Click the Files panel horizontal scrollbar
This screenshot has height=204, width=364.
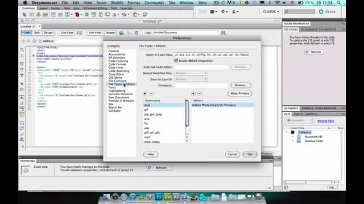(296, 182)
